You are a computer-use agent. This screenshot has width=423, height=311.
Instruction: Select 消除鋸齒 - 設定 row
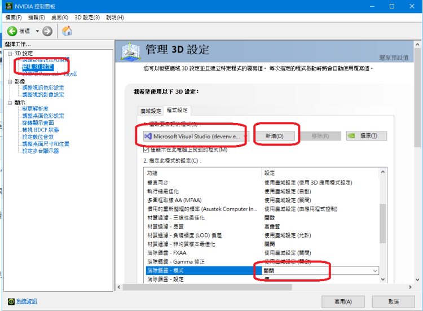click(x=262, y=279)
